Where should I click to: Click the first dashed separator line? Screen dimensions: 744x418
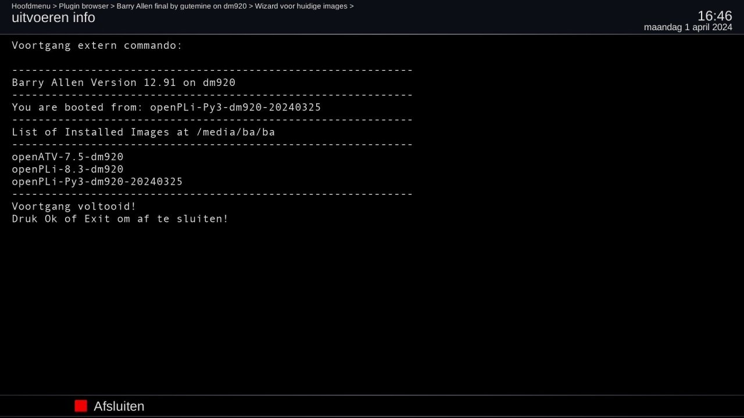(212, 70)
